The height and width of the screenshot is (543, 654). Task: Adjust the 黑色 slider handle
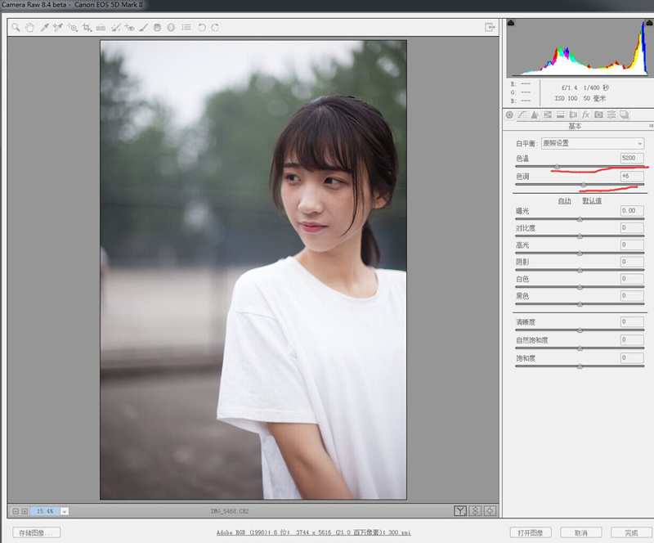pyautogui.click(x=580, y=304)
